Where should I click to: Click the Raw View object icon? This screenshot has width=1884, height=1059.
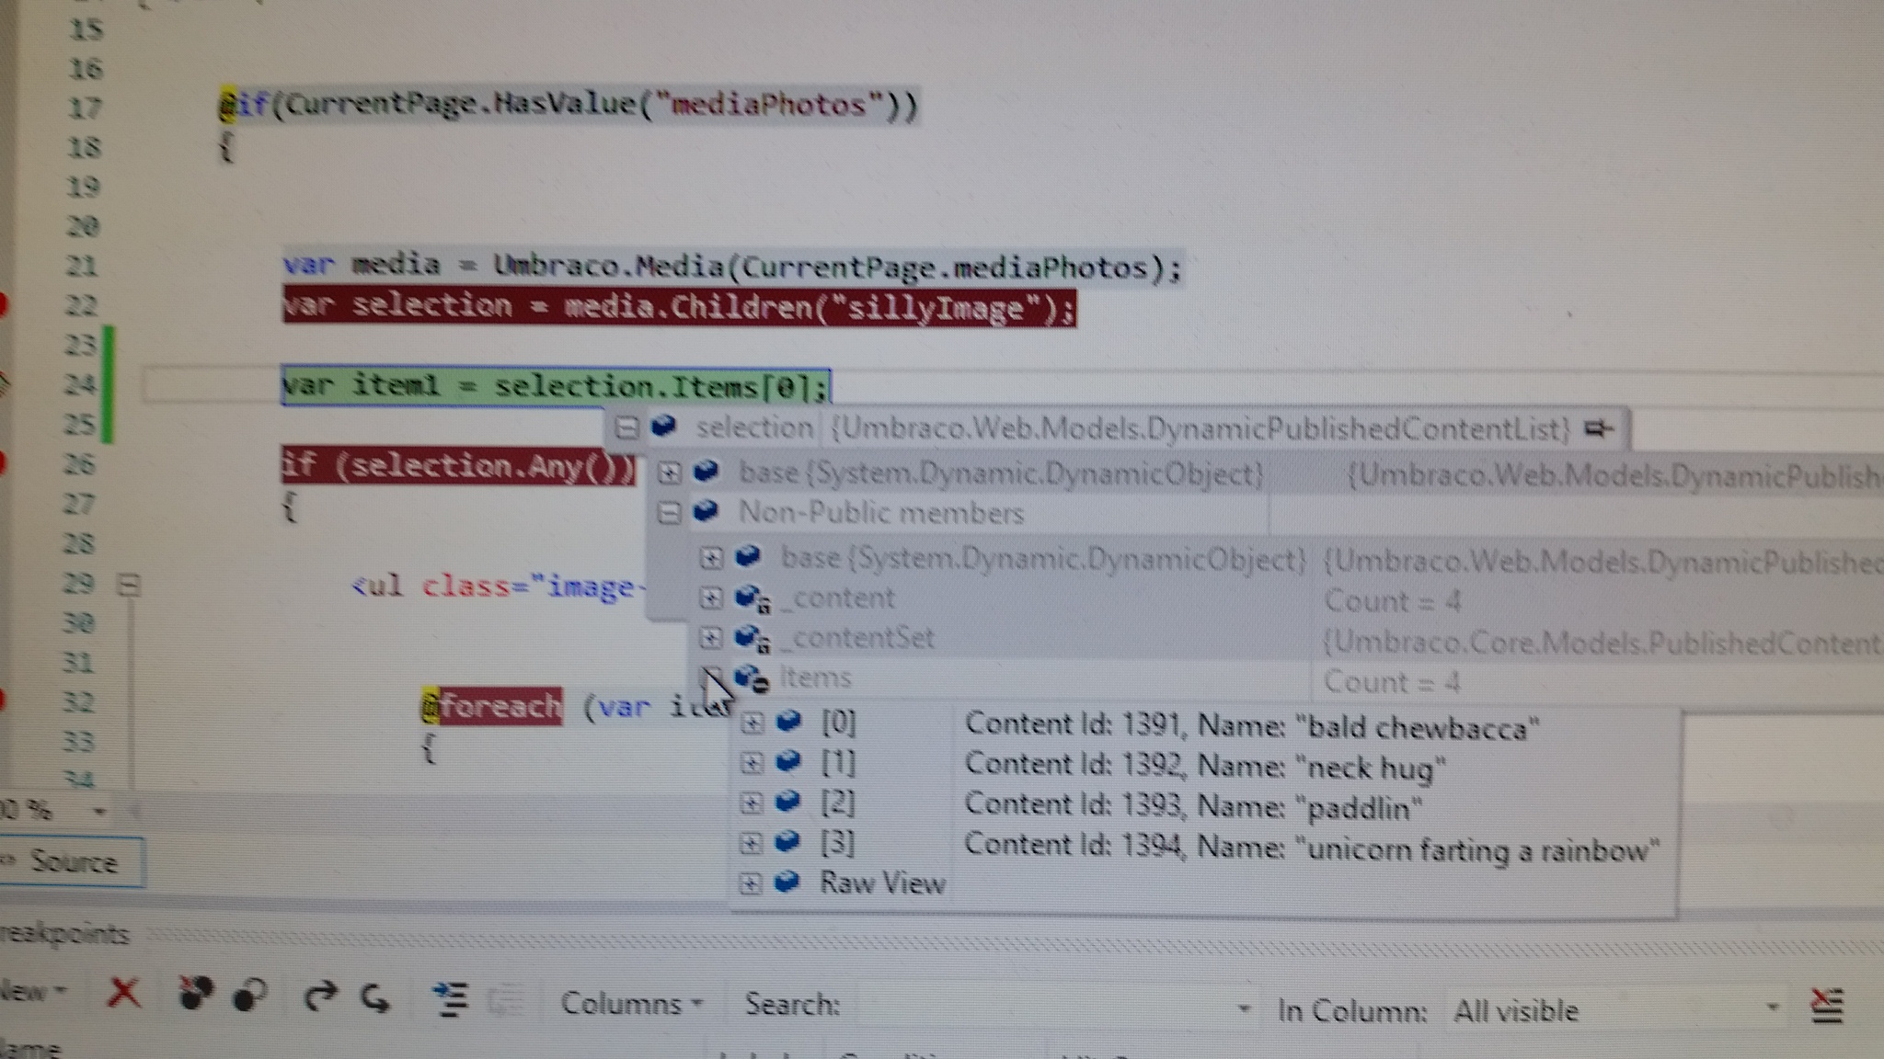[787, 882]
